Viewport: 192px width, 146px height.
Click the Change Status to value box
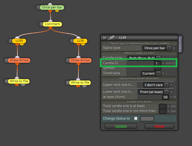click(147, 118)
